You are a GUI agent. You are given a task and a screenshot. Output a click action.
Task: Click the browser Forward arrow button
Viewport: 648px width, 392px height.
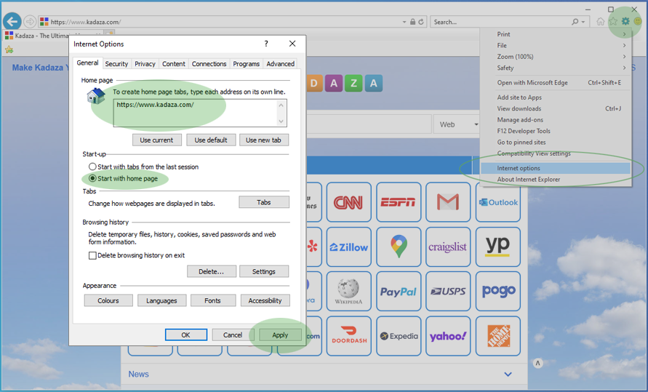30,22
